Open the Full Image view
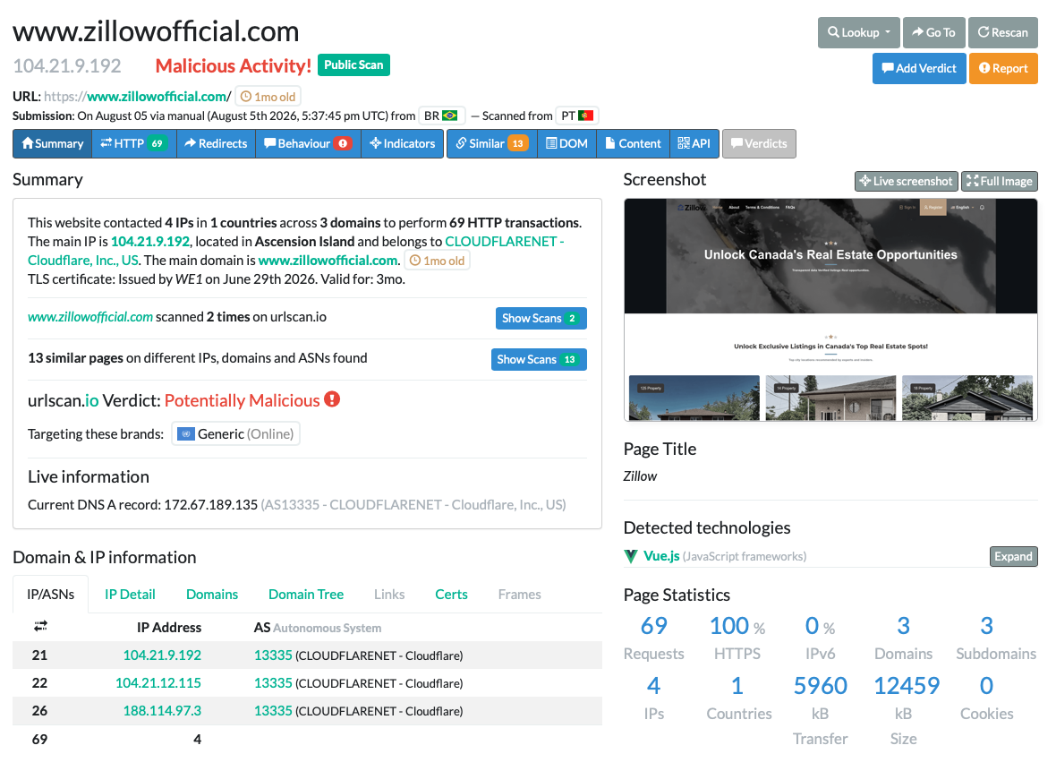The image size is (1056, 771). tap(1000, 181)
